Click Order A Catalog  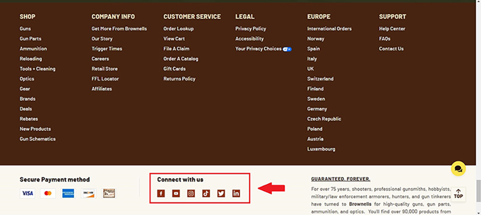181,59
